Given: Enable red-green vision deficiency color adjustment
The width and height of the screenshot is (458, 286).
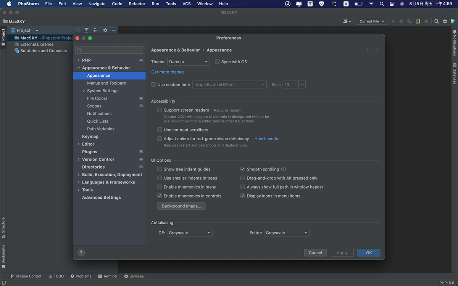Looking at the screenshot, I should point(160,139).
